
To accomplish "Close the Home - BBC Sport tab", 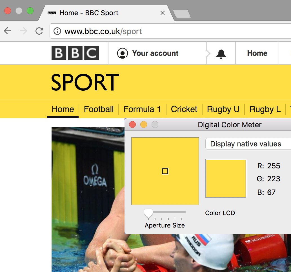I will click(x=163, y=13).
